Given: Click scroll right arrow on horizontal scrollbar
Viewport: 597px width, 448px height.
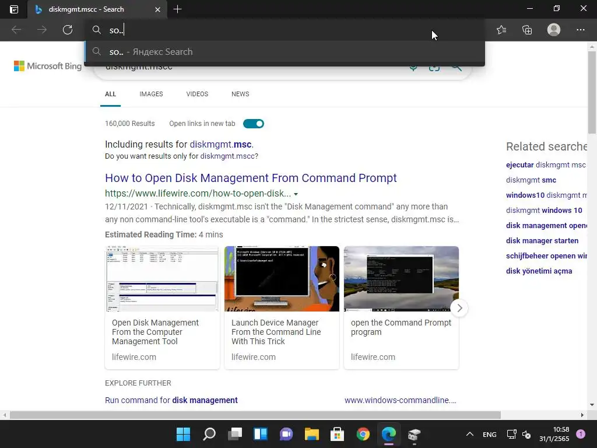Looking at the screenshot, I should [582, 415].
